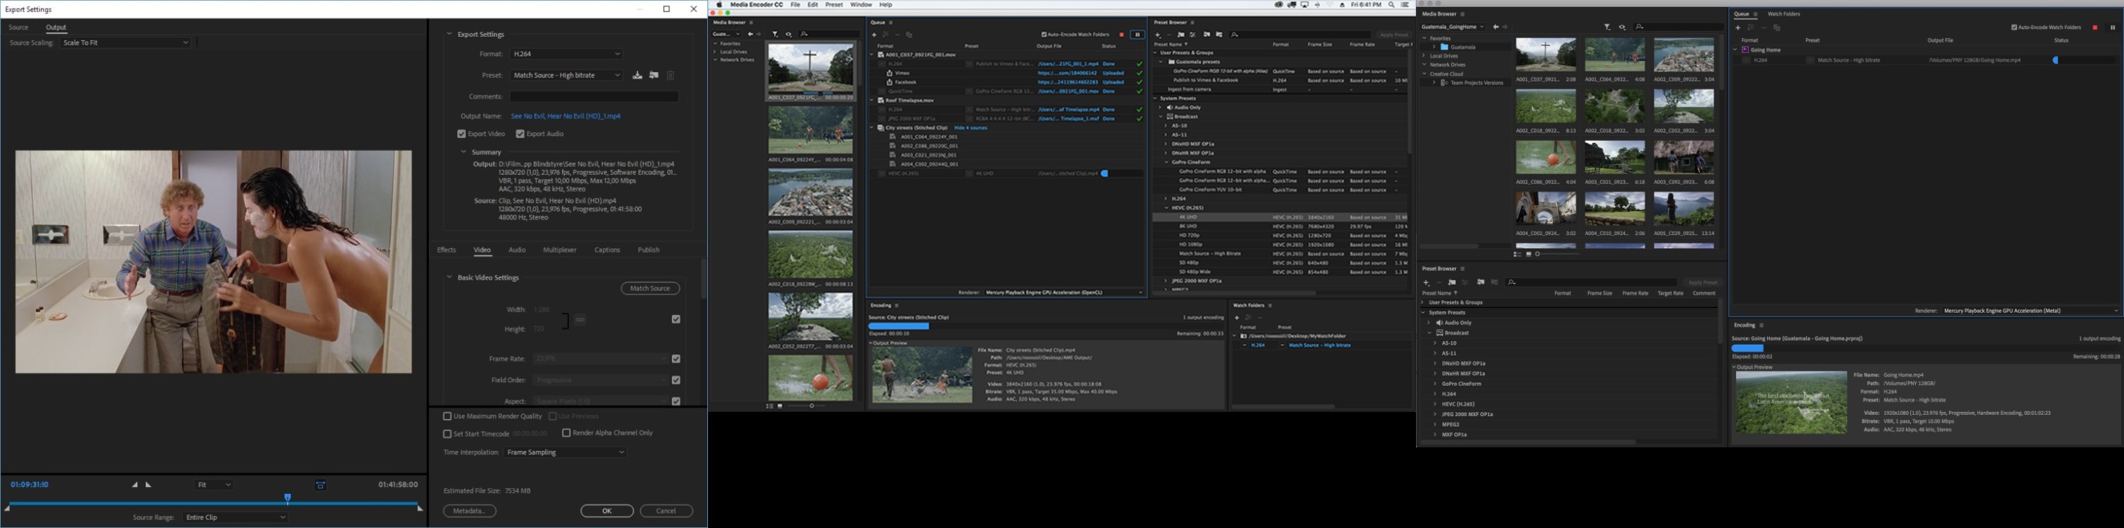This screenshot has height=528, width=2124.
Task: Add source plus icon in middle Queue panel
Action: click(874, 35)
